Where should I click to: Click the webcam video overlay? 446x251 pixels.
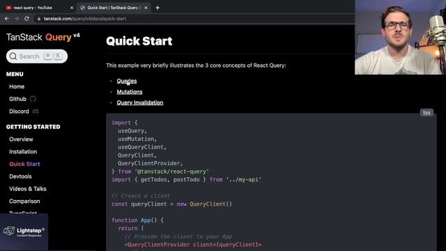(x=400, y=37)
